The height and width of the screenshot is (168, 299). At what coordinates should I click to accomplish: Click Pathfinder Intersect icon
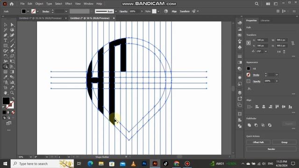pos(263,125)
